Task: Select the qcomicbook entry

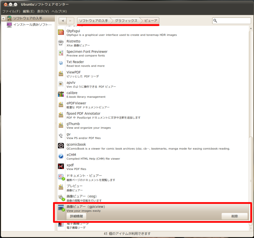Action: pyautogui.click(x=153, y=146)
